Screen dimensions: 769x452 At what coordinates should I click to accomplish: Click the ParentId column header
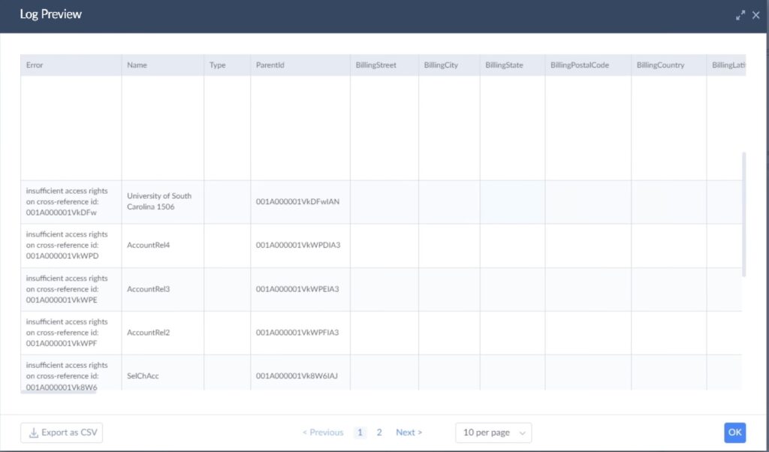[x=300, y=65]
